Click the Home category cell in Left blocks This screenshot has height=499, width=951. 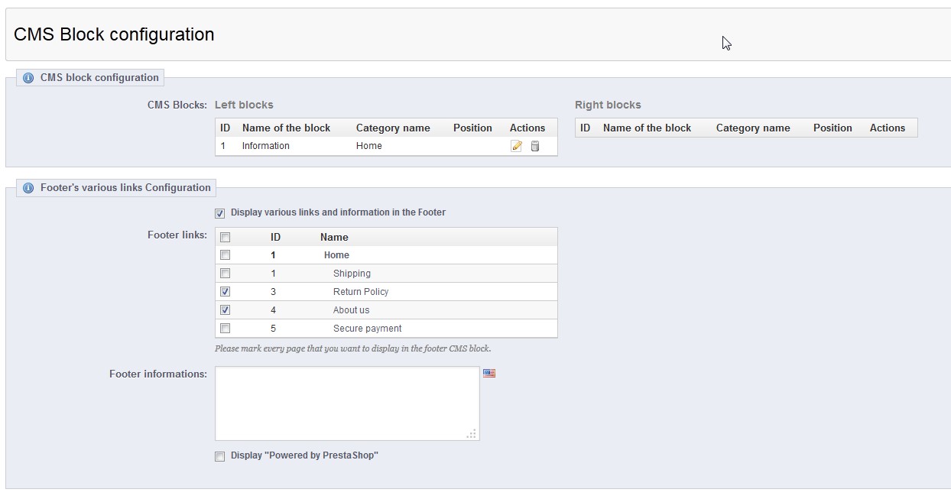click(x=368, y=146)
